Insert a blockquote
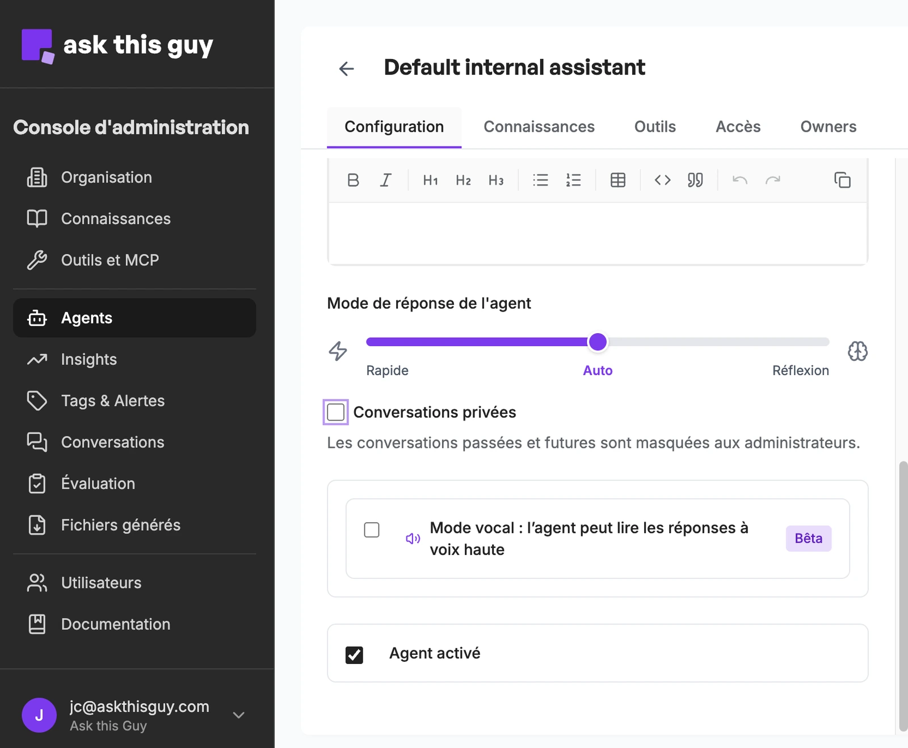 (695, 180)
